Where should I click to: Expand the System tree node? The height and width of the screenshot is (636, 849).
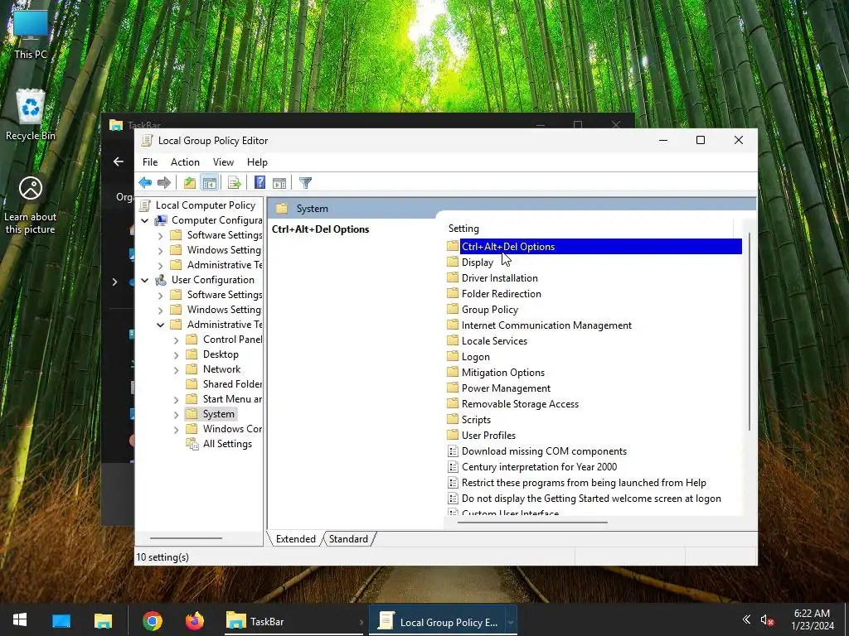pyautogui.click(x=176, y=415)
